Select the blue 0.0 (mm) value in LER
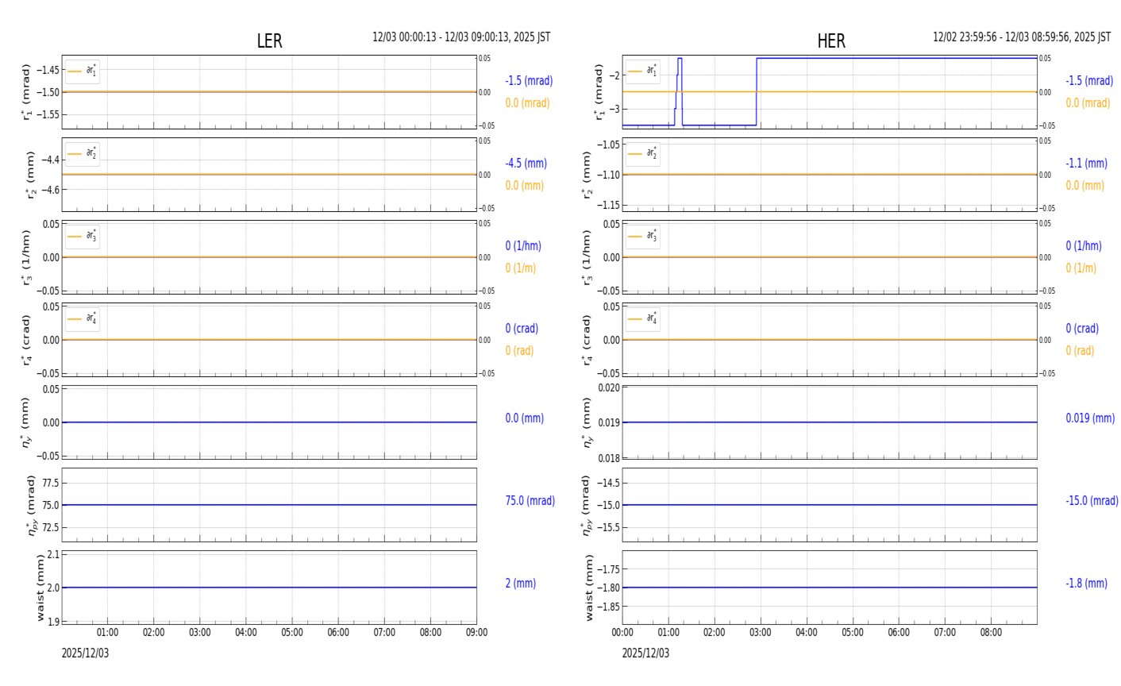 click(x=524, y=418)
